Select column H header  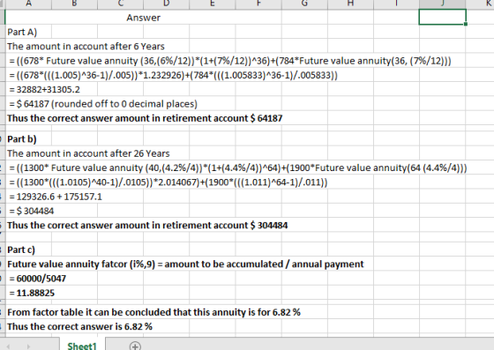pyautogui.click(x=351, y=4)
